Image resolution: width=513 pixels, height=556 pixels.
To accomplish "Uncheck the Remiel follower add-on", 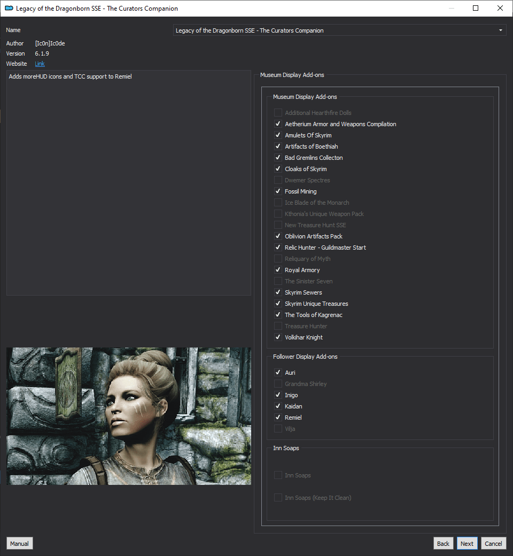I will (278, 418).
